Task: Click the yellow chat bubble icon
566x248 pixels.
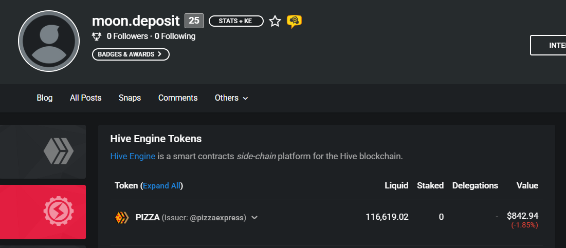Action: 294,21
